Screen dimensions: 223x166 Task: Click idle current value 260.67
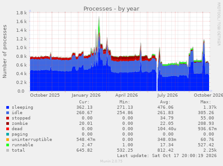84,113
